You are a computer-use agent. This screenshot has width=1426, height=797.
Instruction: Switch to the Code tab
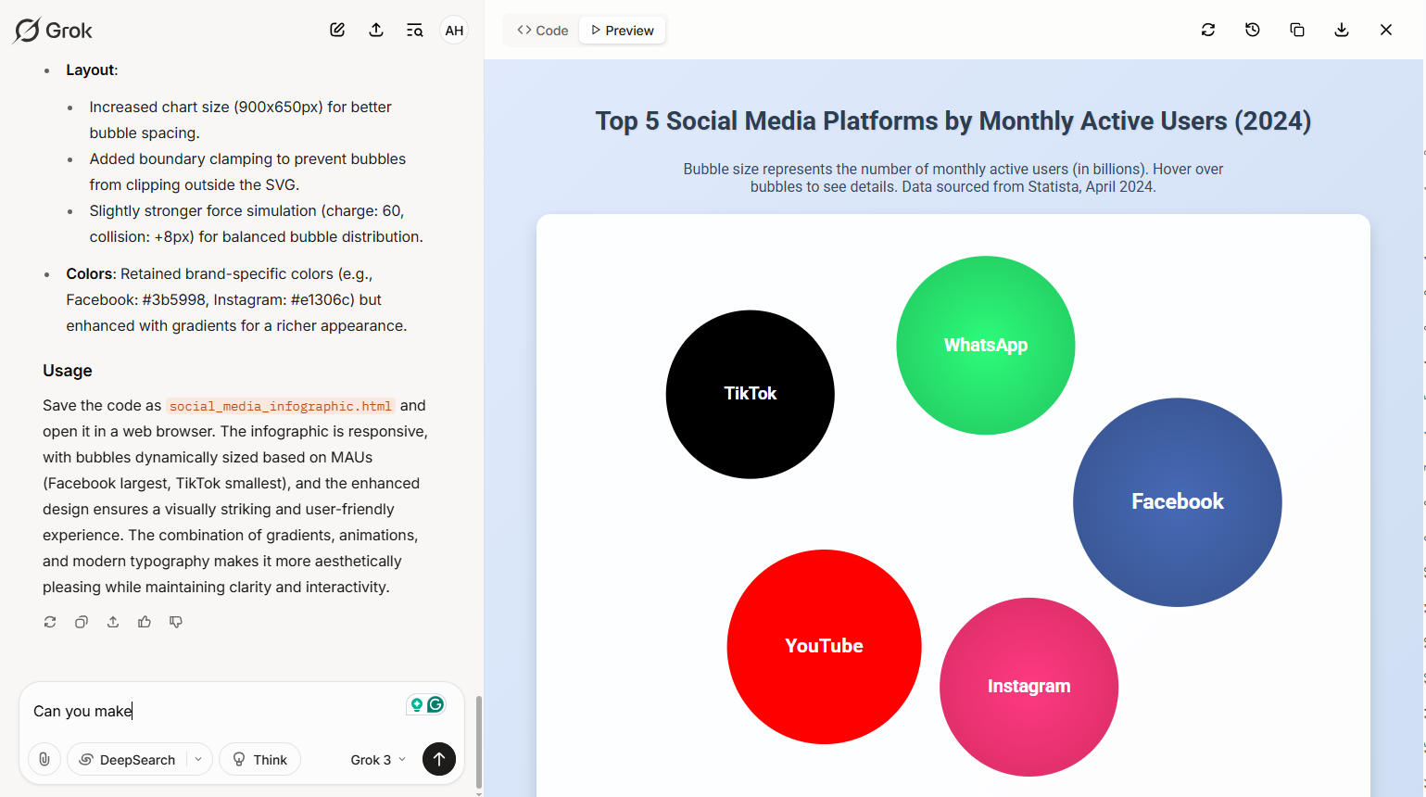[543, 31]
